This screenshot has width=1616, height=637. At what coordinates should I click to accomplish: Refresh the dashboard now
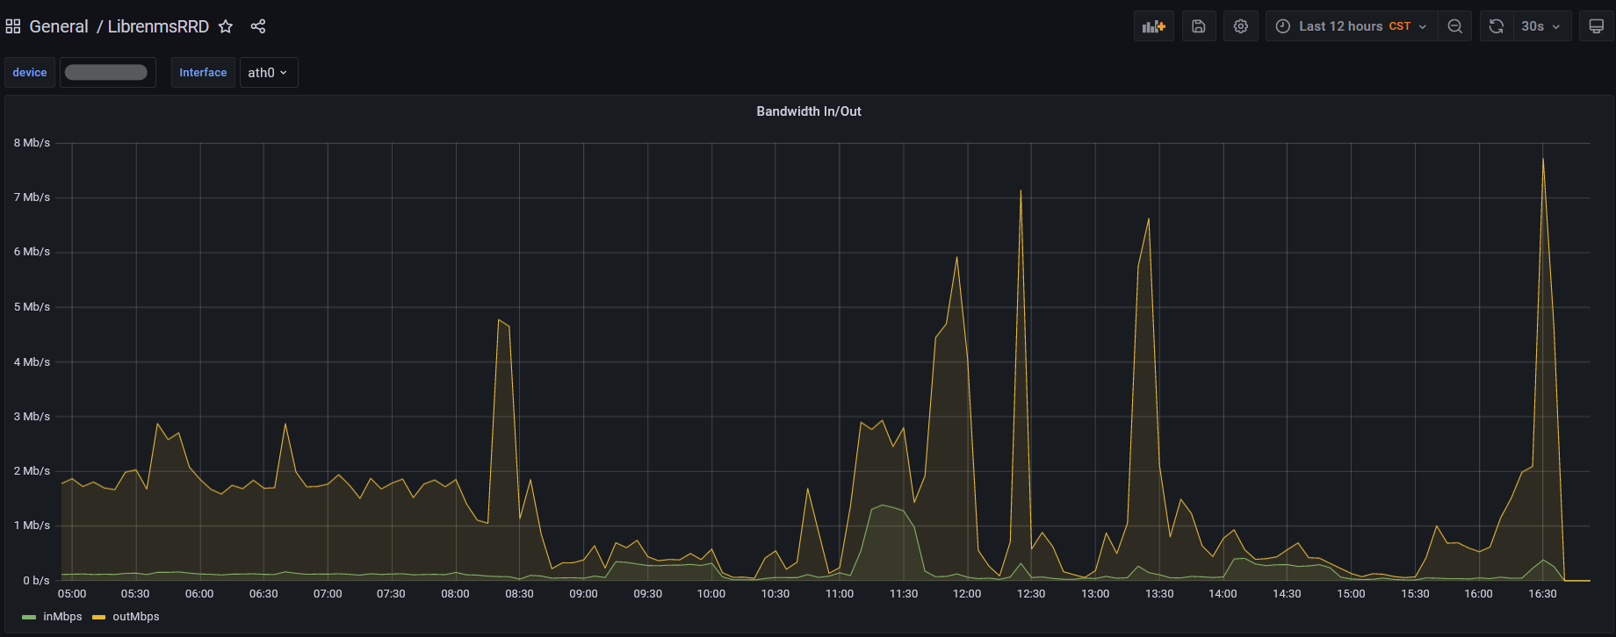pos(1497,26)
